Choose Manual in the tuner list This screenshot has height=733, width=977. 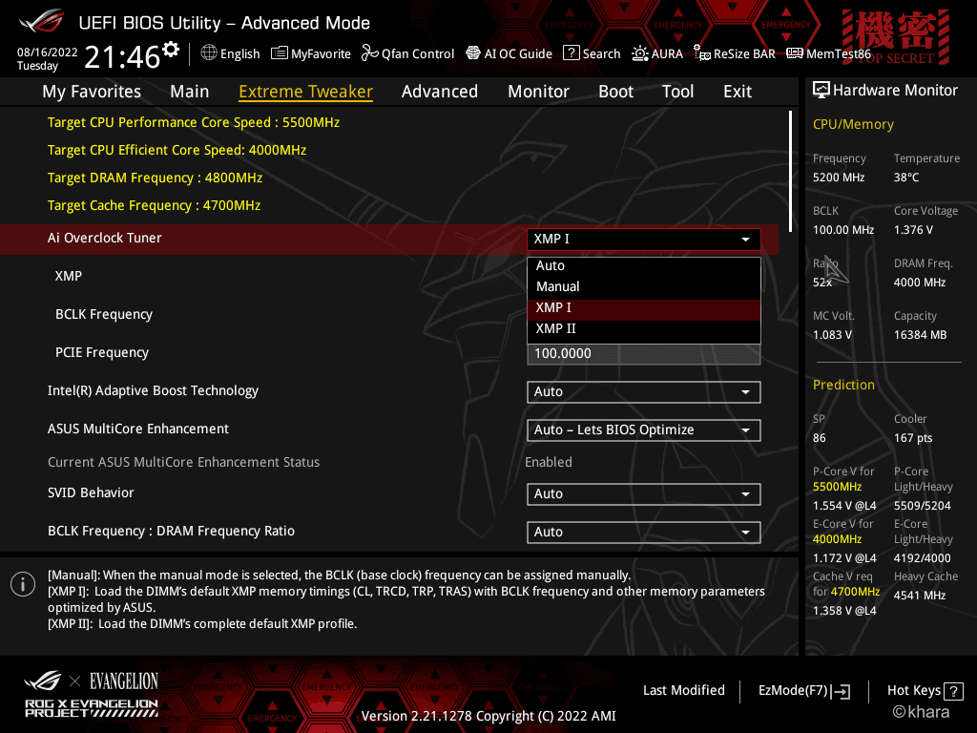click(x=644, y=286)
